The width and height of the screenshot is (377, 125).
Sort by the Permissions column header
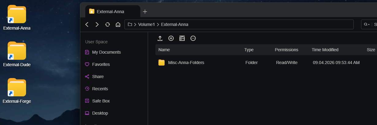[x=287, y=50]
